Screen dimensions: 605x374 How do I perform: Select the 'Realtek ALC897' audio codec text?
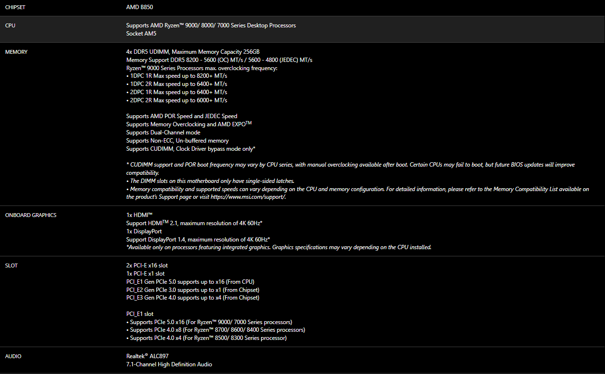[x=148, y=356]
